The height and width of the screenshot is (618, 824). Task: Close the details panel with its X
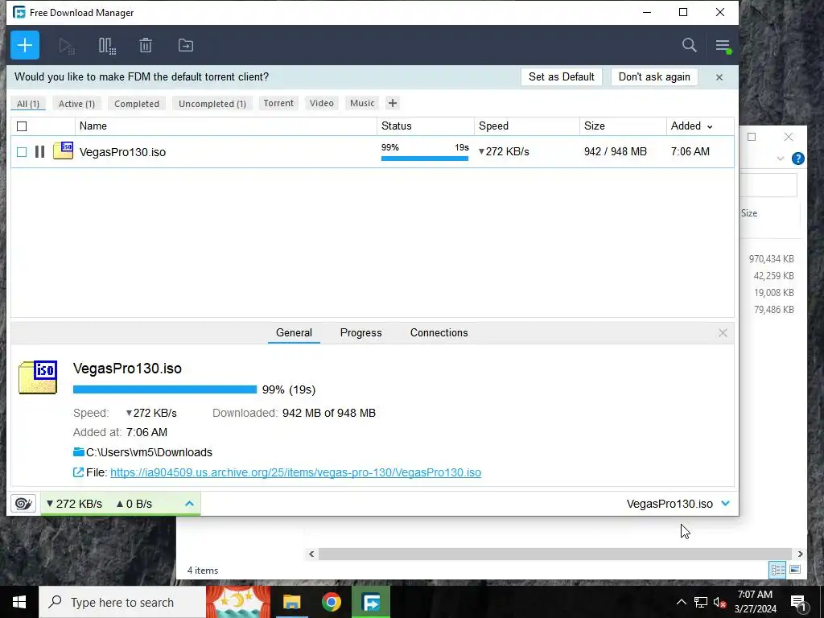coord(723,332)
